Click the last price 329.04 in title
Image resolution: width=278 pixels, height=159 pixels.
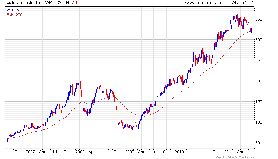coord(63,3)
